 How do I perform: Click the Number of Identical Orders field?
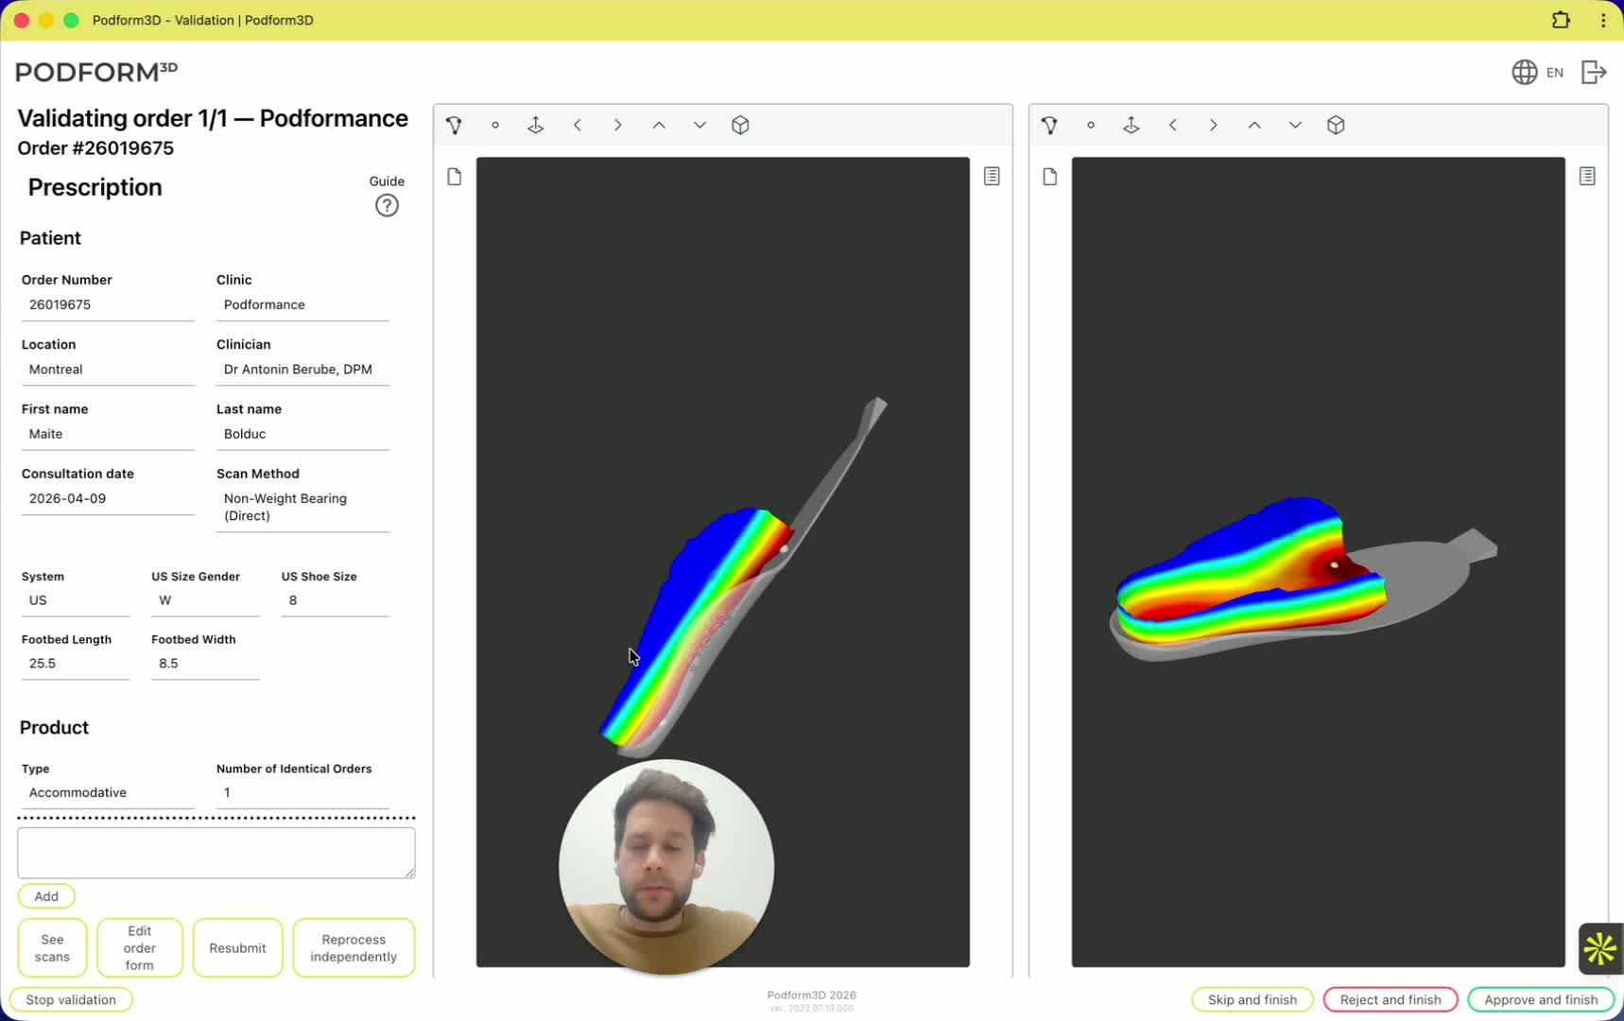(x=302, y=793)
